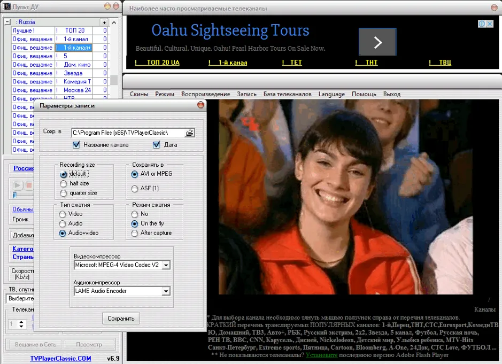Click the Россия link in the remote panel

[x=24, y=168]
